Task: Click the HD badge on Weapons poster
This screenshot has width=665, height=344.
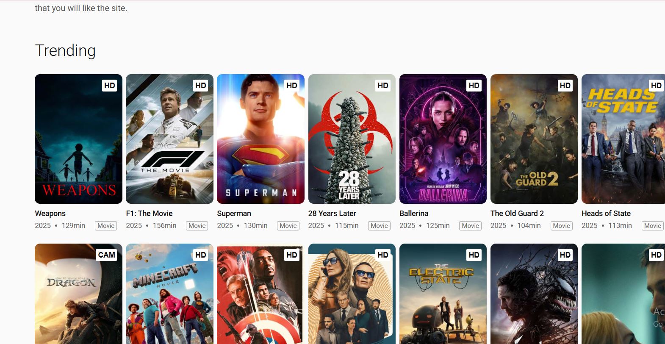Action: coord(109,86)
